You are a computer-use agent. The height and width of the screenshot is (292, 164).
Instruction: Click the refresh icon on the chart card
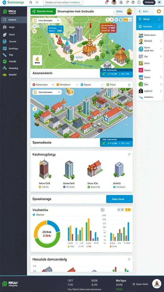102,210
